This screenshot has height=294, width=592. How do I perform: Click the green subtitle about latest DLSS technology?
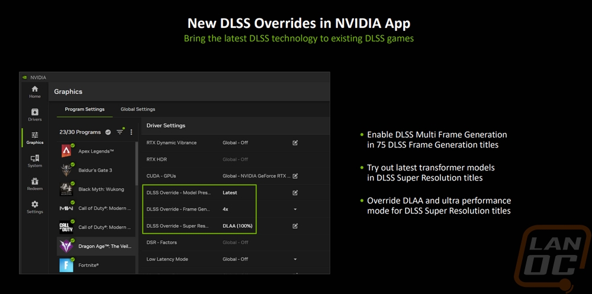(298, 38)
